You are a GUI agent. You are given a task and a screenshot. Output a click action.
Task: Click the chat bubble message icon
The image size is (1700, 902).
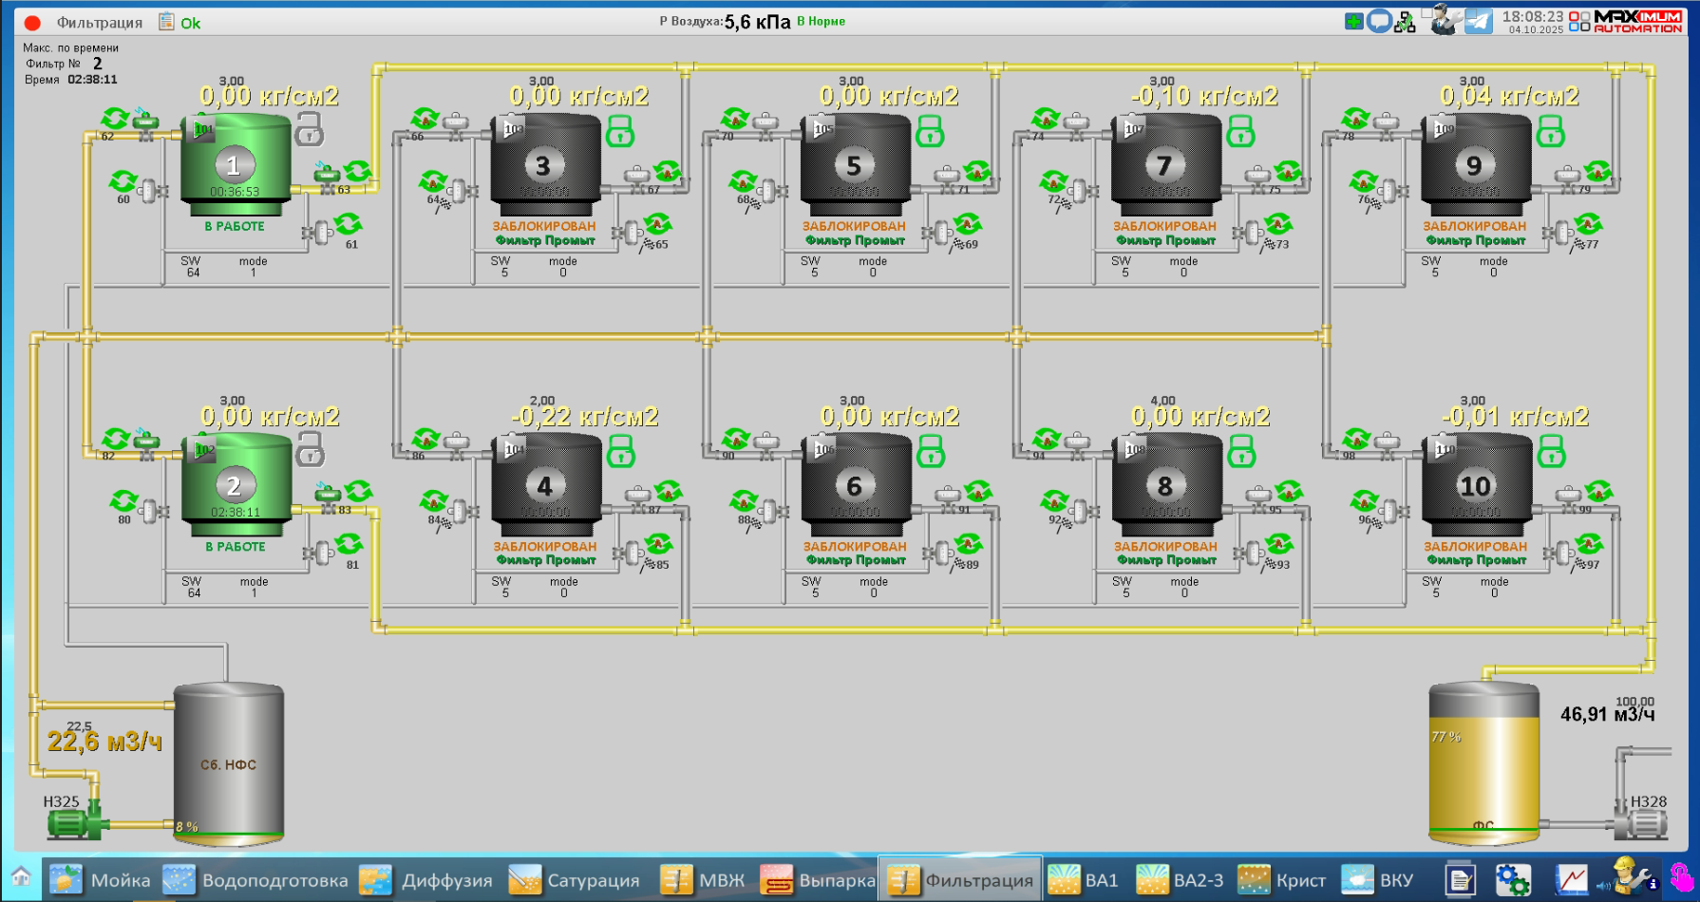1379,21
